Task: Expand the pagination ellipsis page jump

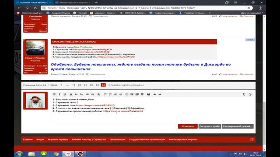Action: coord(67,85)
